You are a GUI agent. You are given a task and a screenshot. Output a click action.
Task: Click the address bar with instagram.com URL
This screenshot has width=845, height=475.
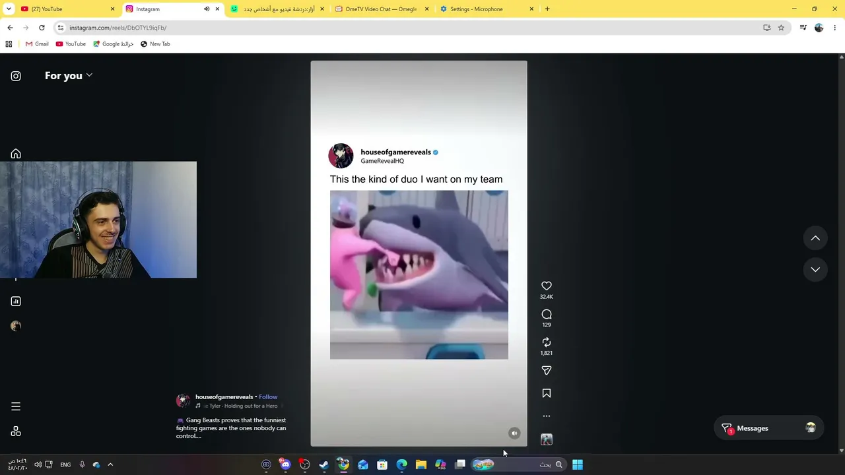409,28
